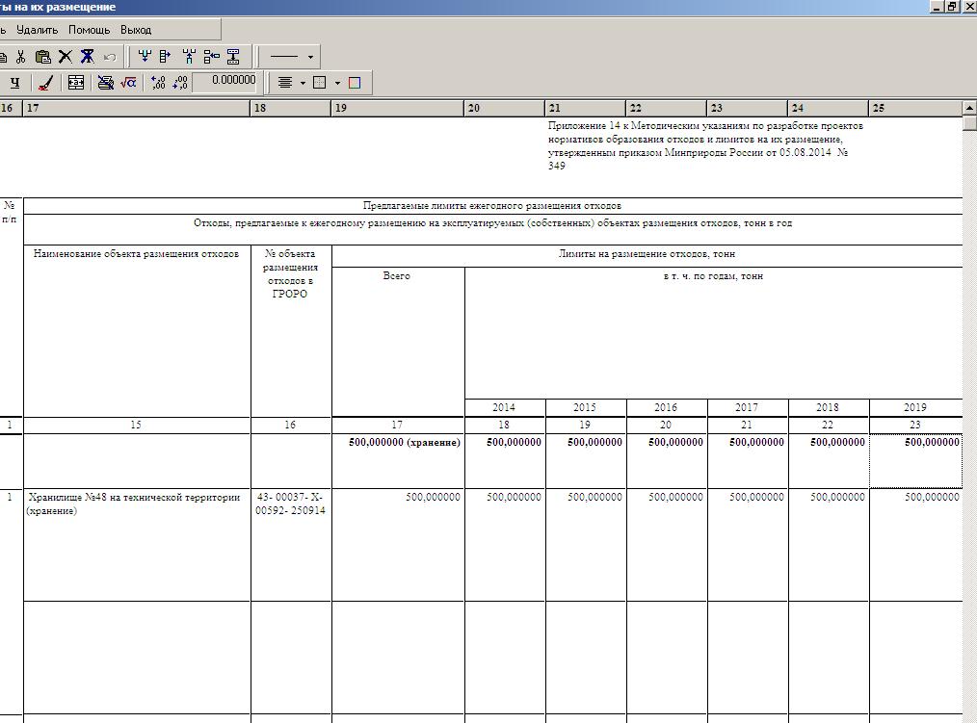
Task: Click the Выход menu item
Action: coord(136,30)
